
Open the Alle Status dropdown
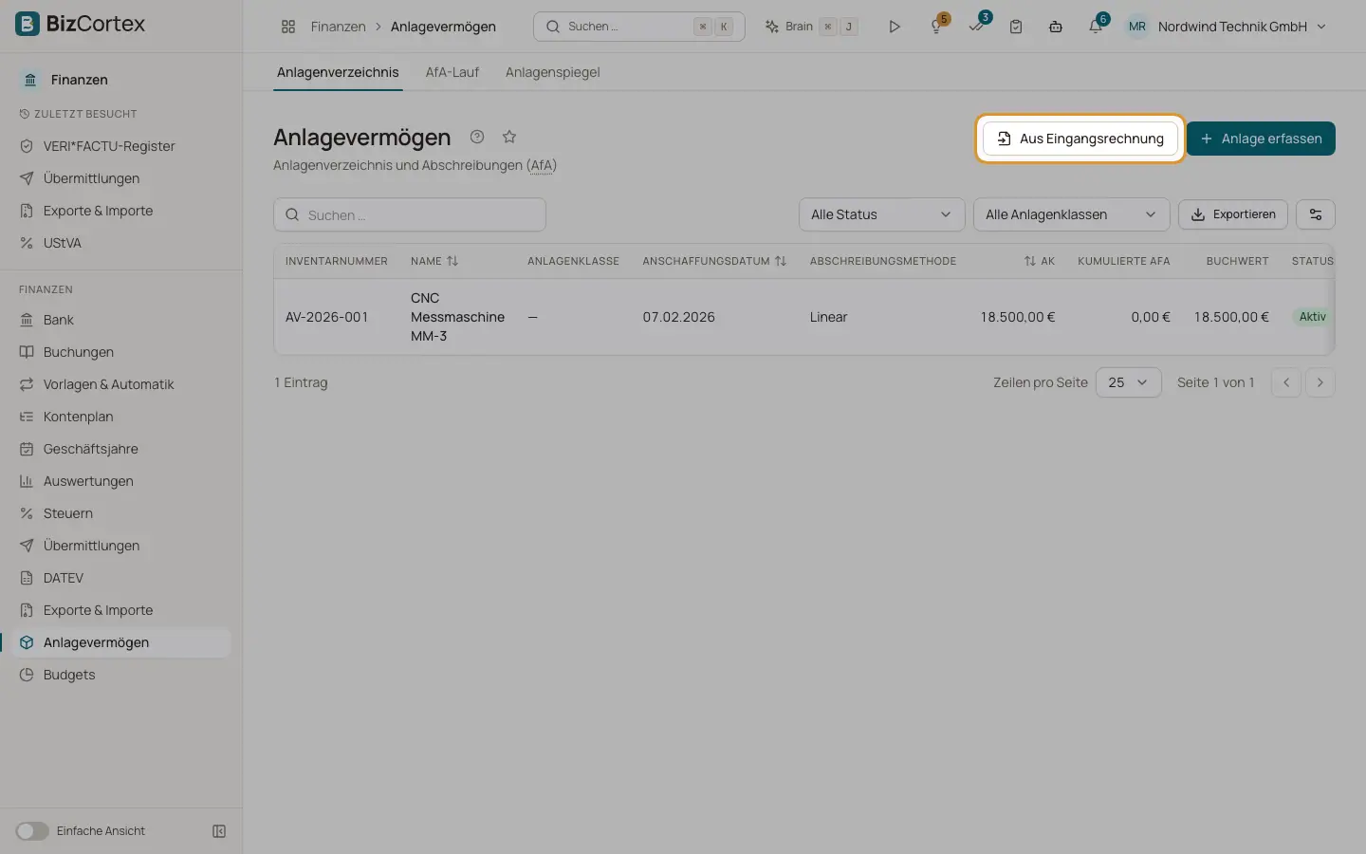(882, 214)
